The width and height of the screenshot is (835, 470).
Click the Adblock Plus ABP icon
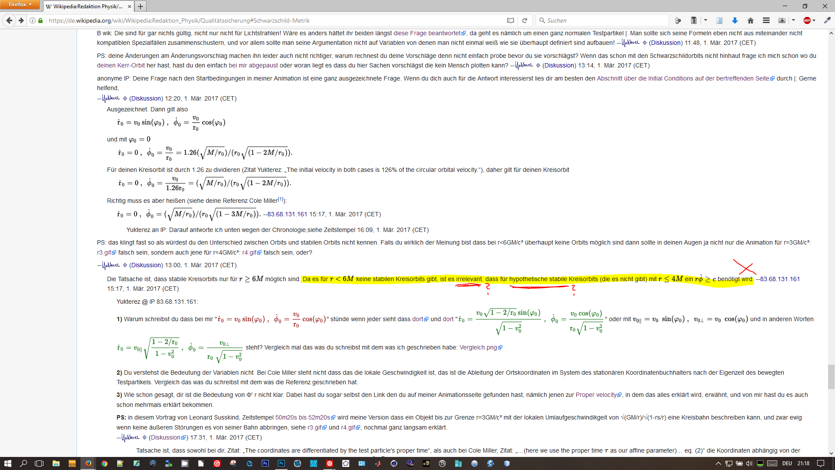pyautogui.click(x=807, y=20)
